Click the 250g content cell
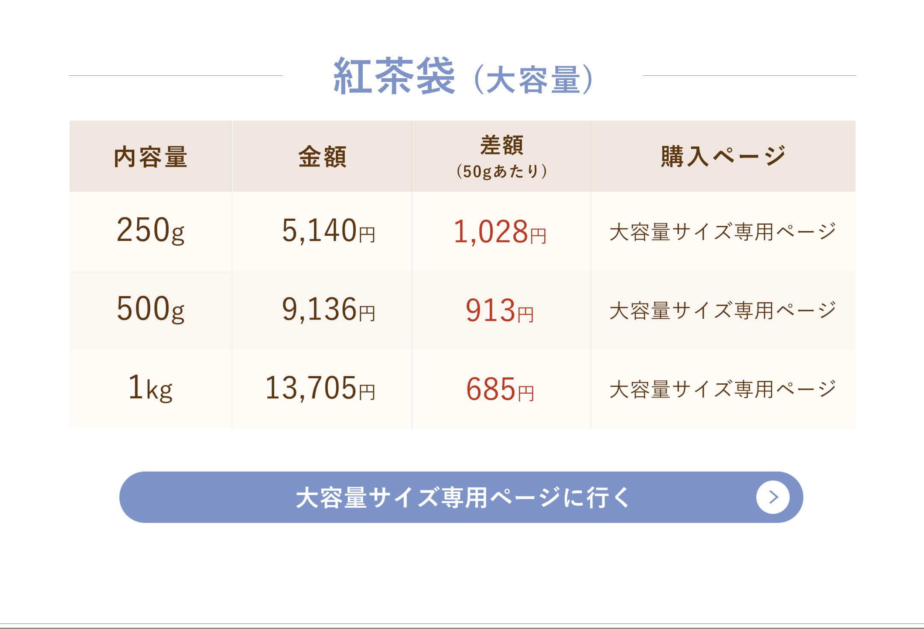 point(151,231)
